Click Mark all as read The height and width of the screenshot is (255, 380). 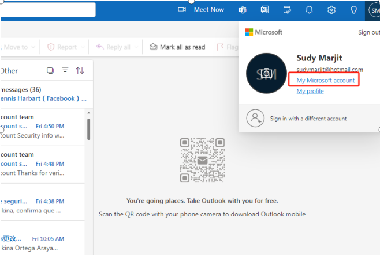coord(177,47)
